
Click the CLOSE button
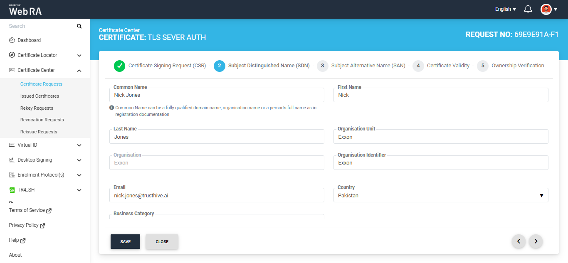click(162, 242)
